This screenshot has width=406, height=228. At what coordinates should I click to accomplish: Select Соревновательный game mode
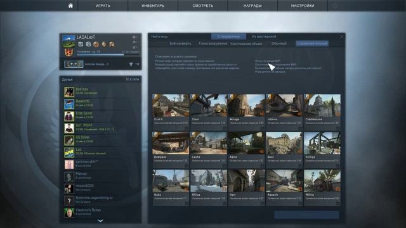[x=312, y=44]
